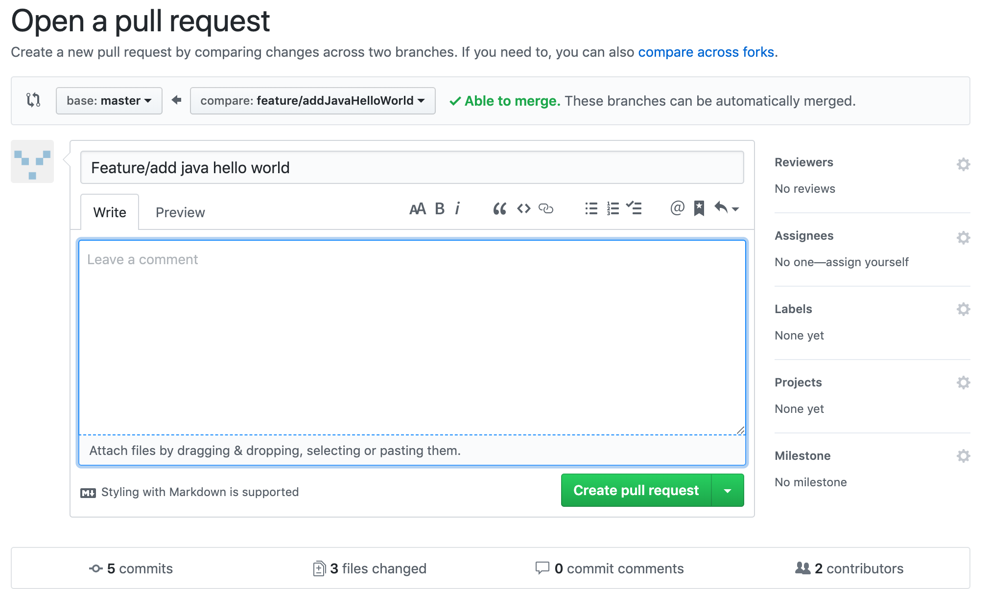Click the commit comments speech bubble icon

coord(542,568)
